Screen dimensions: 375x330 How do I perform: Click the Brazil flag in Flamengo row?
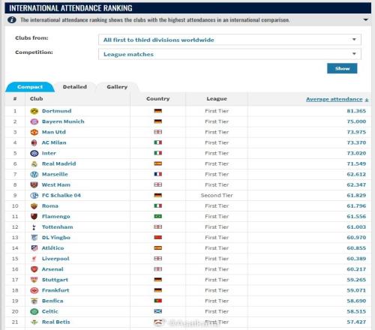tap(158, 216)
